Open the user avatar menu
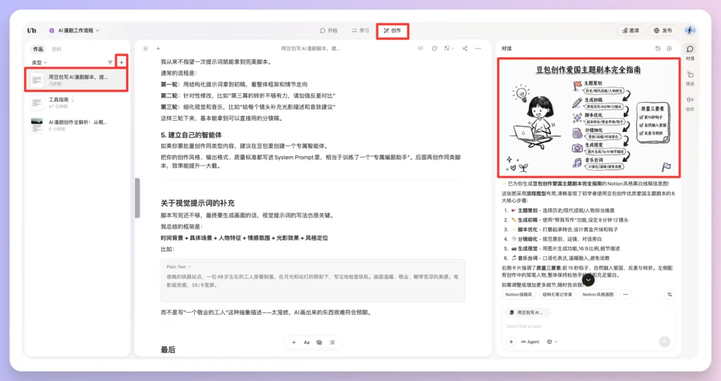 [x=689, y=30]
